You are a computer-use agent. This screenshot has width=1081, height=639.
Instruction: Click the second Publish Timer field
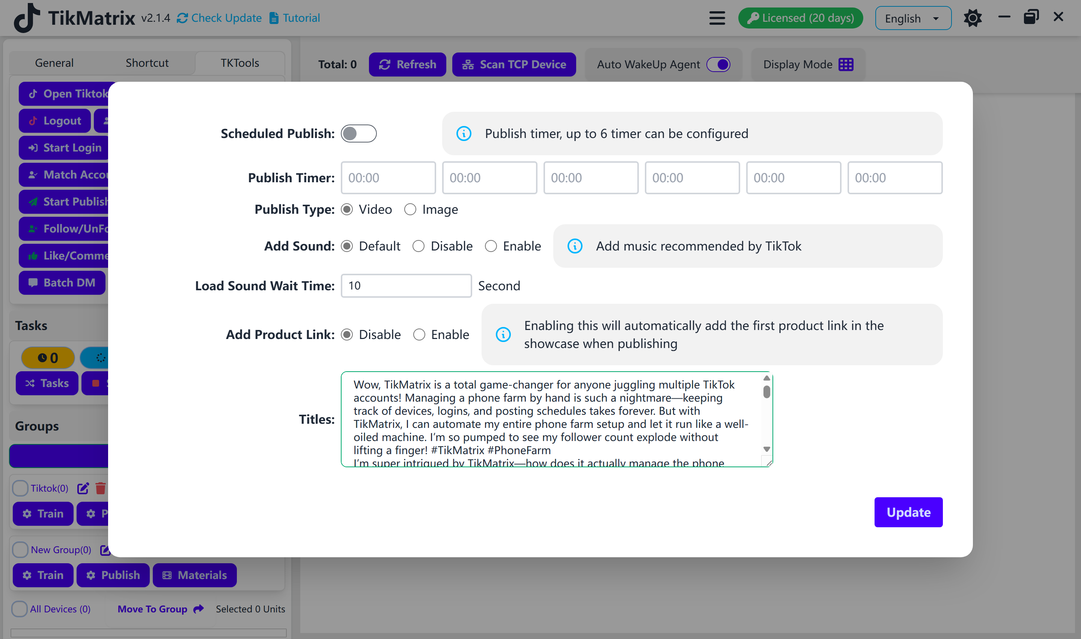tap(489, 178)
